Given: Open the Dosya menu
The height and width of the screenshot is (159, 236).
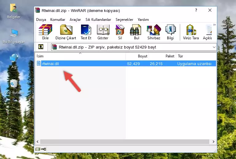Looking at the screenshot, I should (x=41, y=20).
